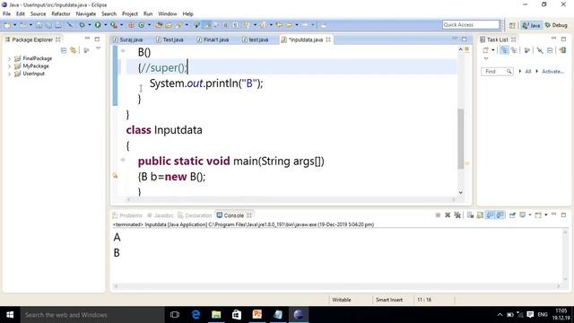
Task: Click the Console horizontal scrollbar
Action: click(337, 286)
